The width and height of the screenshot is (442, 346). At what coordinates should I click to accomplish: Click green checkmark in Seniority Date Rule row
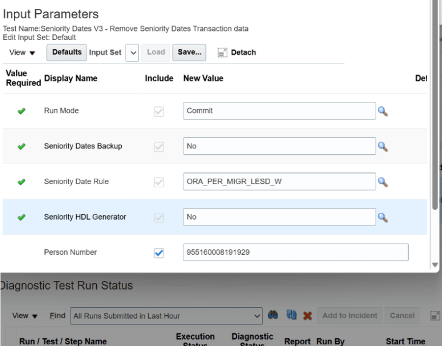click(22, 182)
